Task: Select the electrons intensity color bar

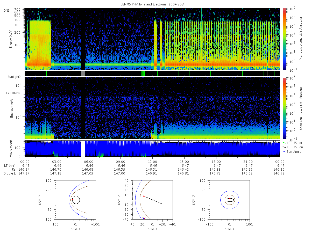Action: click(x=284, y=108)
